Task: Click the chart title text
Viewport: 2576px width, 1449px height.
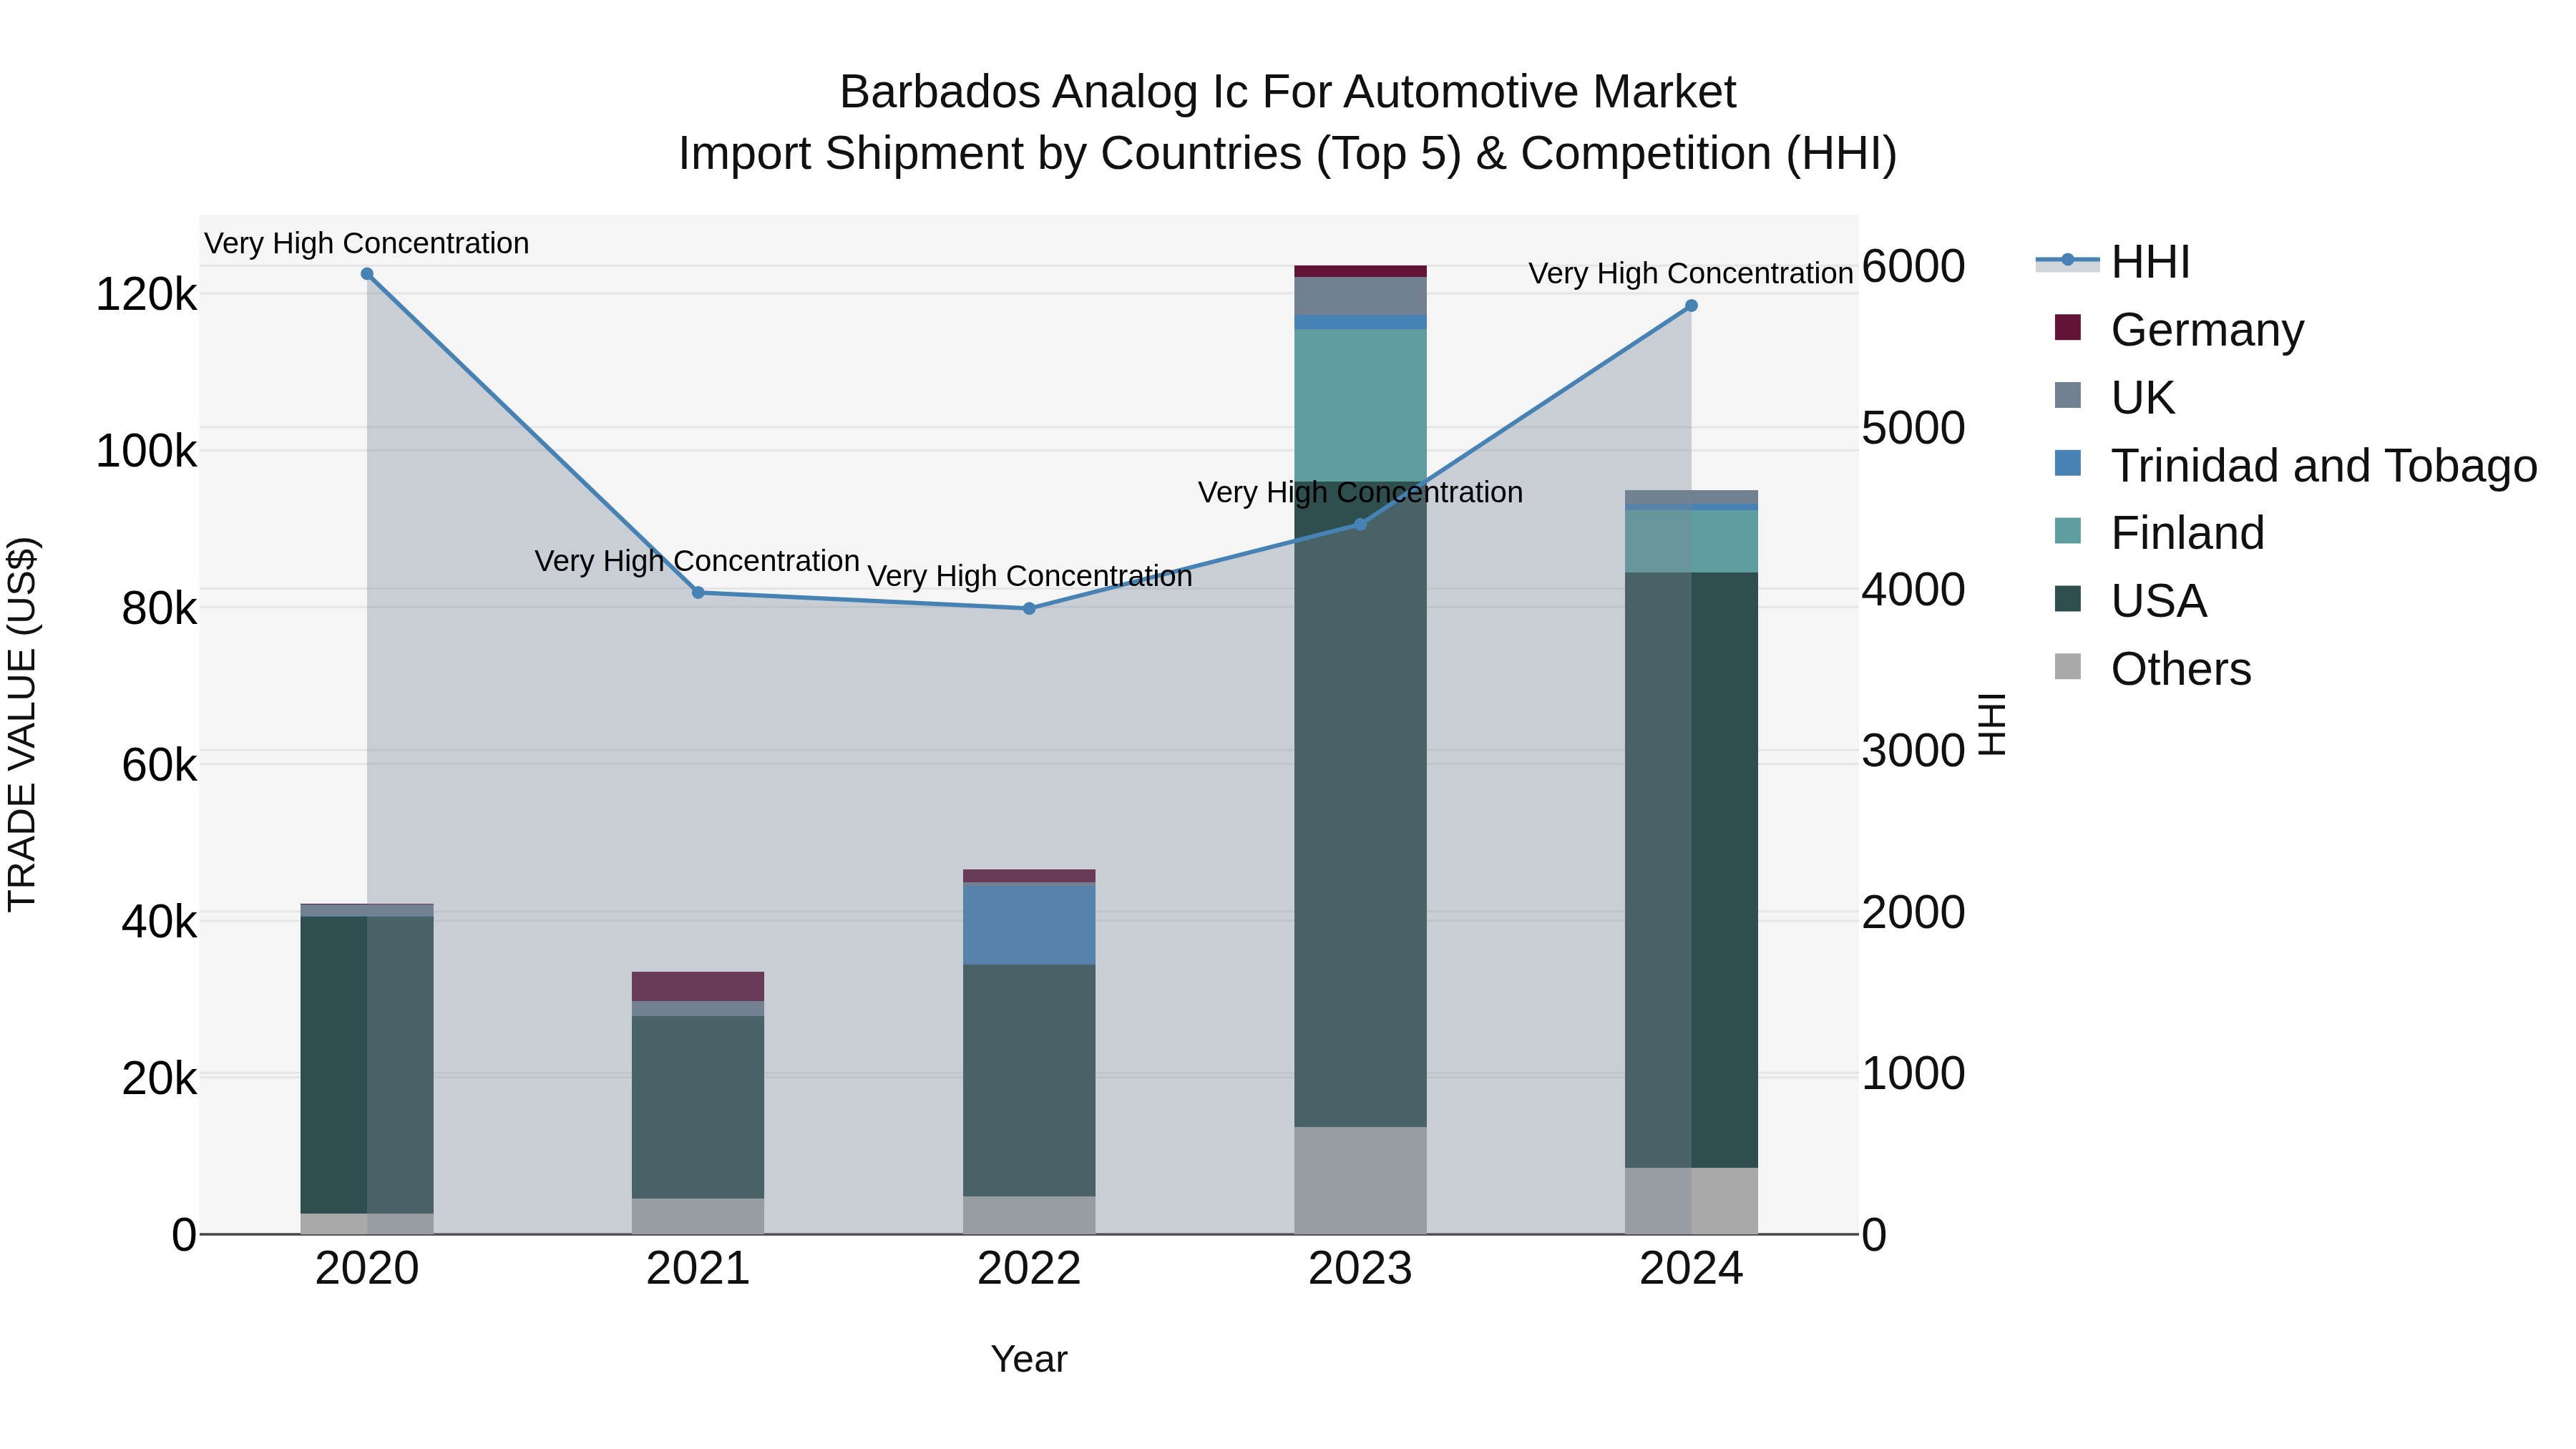Action: point(1288,123)
